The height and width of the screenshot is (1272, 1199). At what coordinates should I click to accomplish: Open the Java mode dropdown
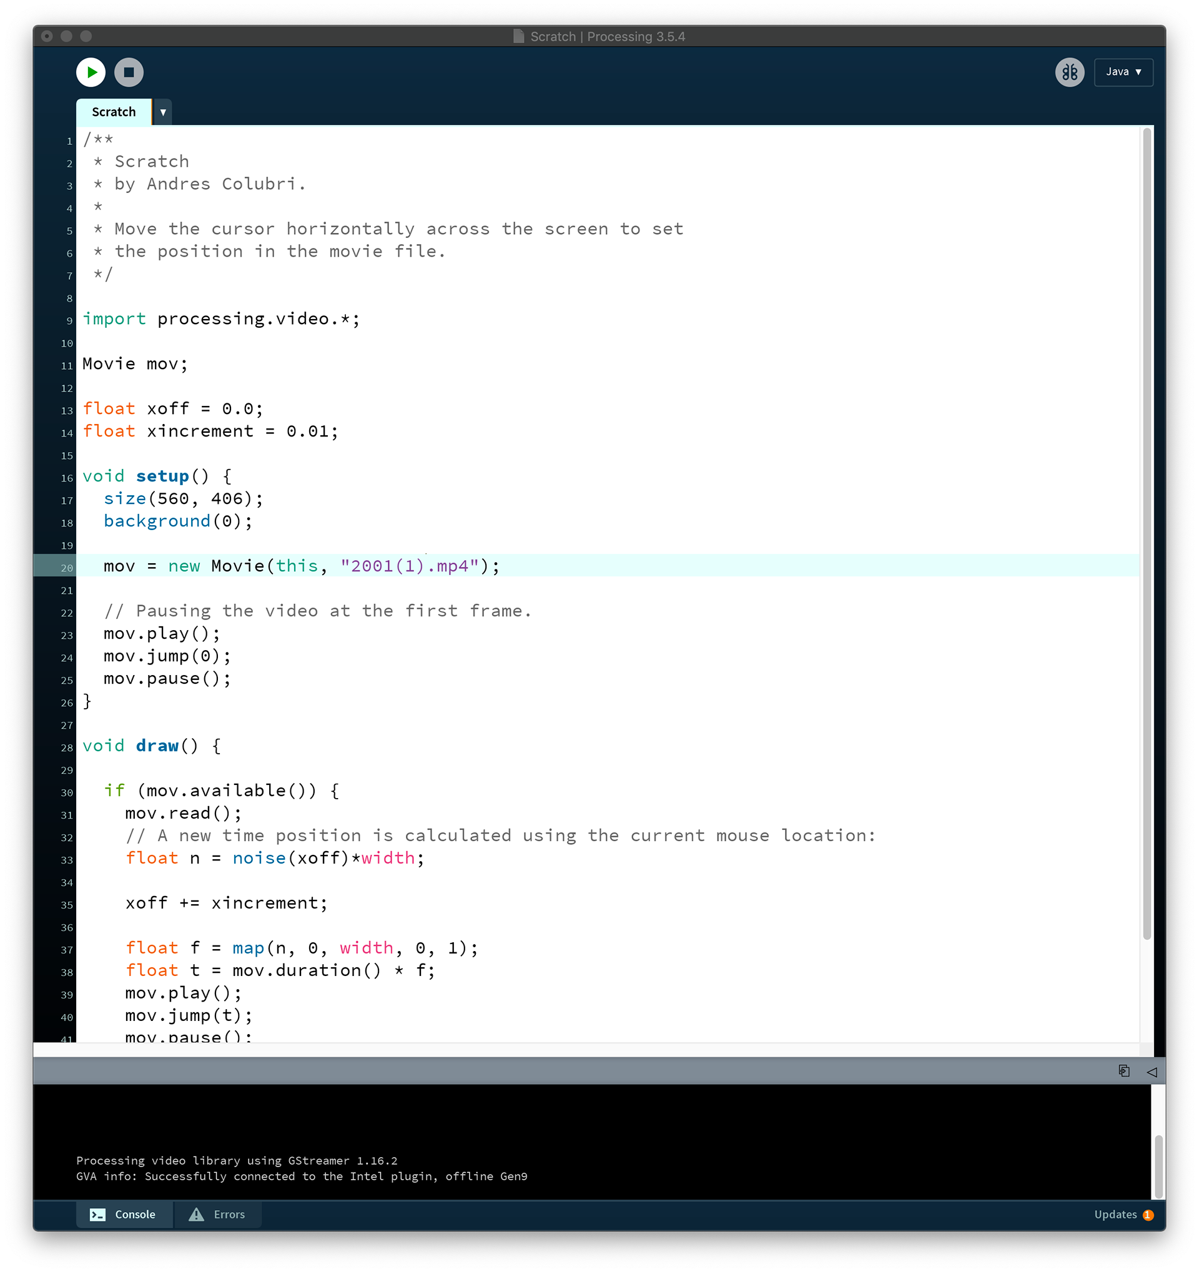(x=1123, y=72)
